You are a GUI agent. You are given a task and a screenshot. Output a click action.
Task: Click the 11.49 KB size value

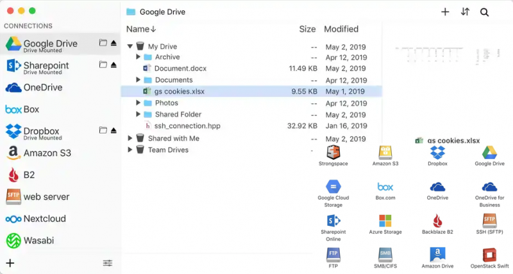(303, 69)
